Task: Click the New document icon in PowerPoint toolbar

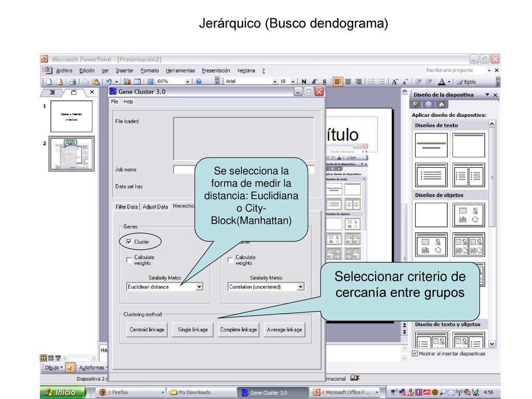Action: click(x=49, y=82)
